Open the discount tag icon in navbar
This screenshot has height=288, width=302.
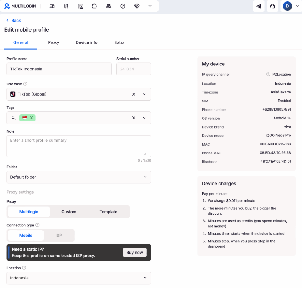tap(137, 6)
